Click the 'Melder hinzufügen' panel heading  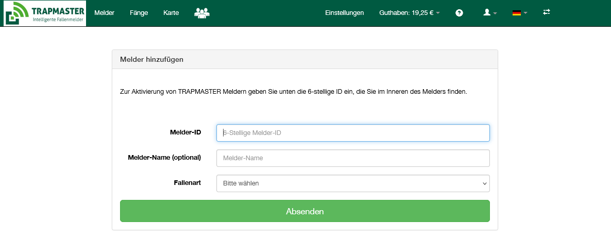click(151, 59)
